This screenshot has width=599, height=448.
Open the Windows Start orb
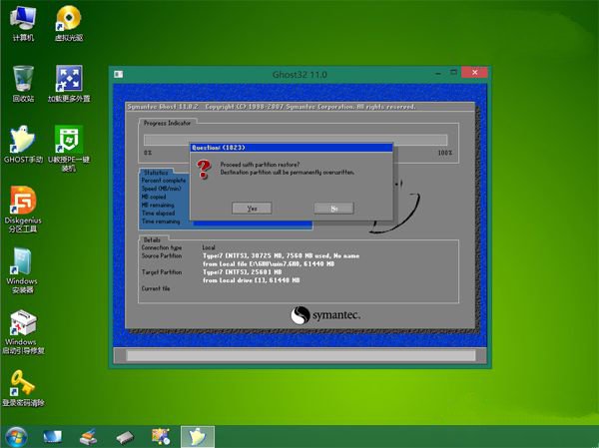point(16,437)
